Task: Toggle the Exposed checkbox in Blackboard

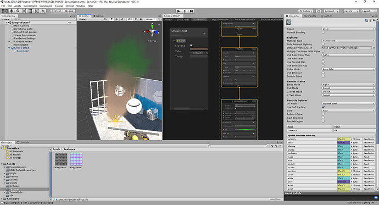Action: coord(191,45)
